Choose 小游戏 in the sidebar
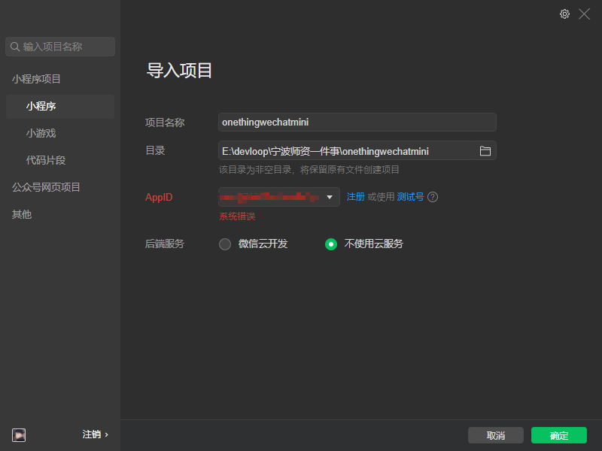 click(41, 133)
